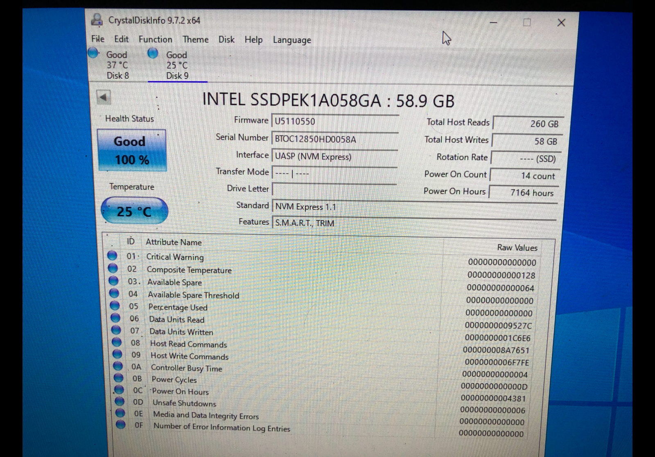Image resolution: width=655 pixels, height=457 pixels.
Task: Click the Features field S.M.A.R.T., TRIM
Action: click(414, 223)
